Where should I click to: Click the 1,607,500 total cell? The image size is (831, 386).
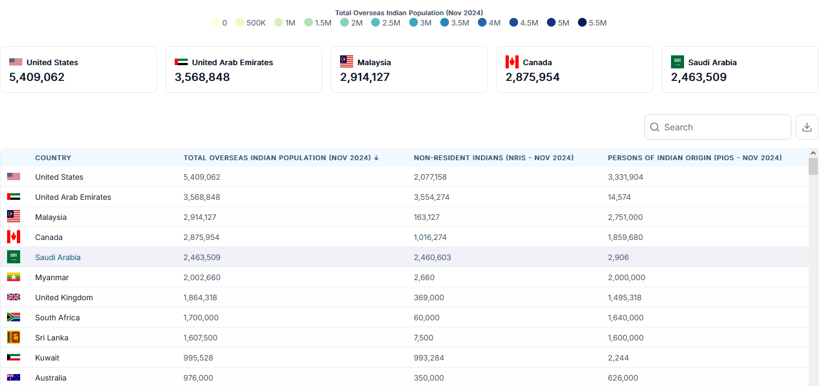pos(200,338)
